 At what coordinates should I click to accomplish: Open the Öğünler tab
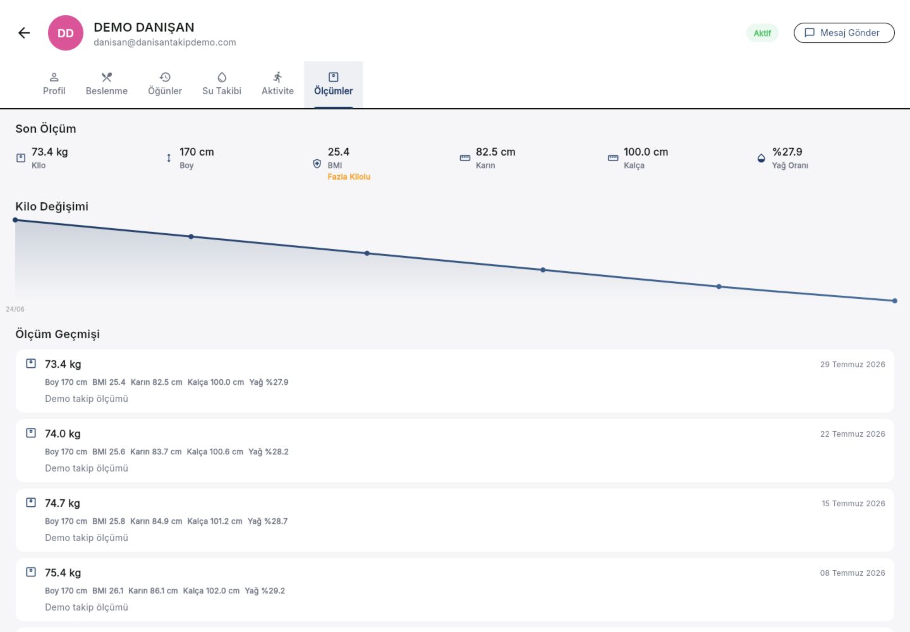[165, 84]
